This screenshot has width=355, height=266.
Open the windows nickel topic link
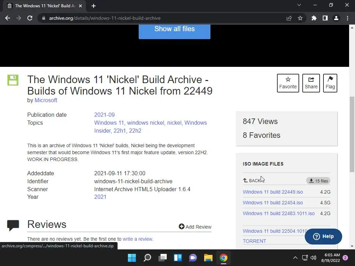tap(145, 123)
